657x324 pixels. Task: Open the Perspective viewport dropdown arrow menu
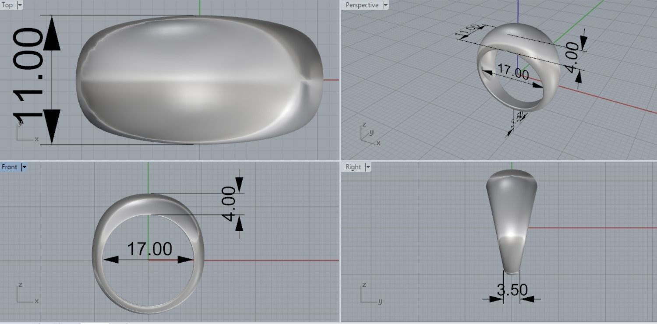pyautogui.click(x=385, y=5)
